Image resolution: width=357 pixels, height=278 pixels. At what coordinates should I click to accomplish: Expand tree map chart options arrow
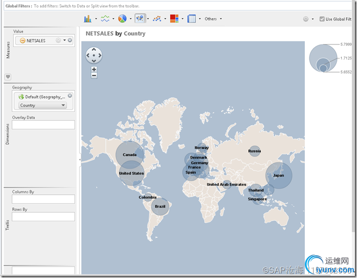pos(183,19)
